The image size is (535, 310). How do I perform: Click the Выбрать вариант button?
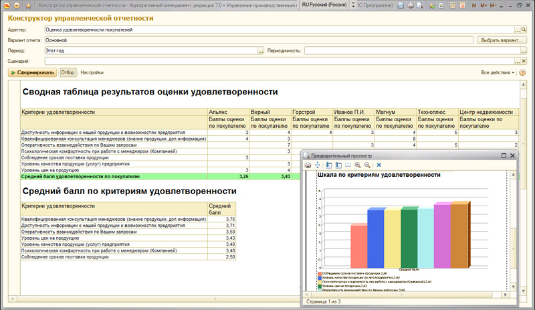tap(501, 40)
